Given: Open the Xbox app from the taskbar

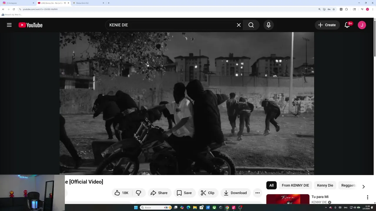Looking at the screenshot, I should (x=214, y=207).
